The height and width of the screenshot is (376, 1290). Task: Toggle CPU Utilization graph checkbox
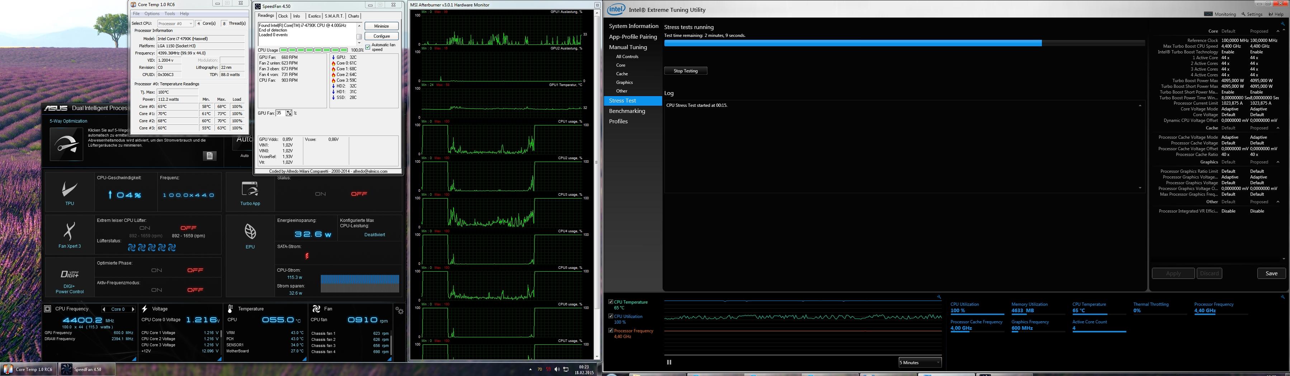(x=610, y=316)
